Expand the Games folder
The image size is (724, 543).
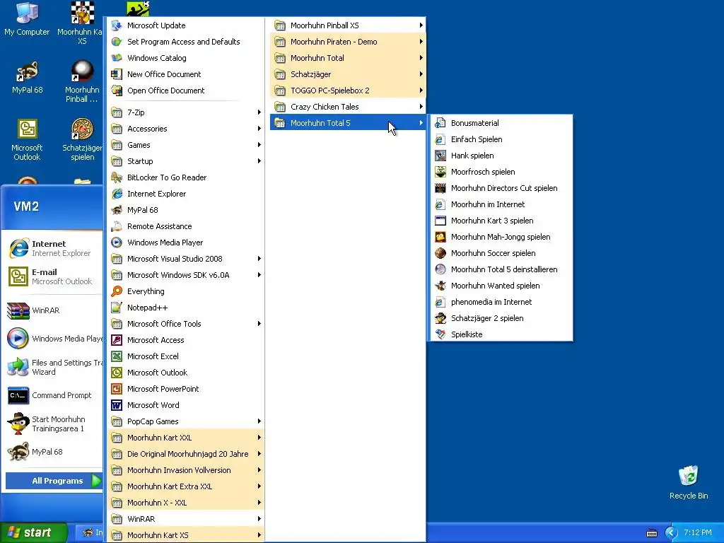point(186,144)
